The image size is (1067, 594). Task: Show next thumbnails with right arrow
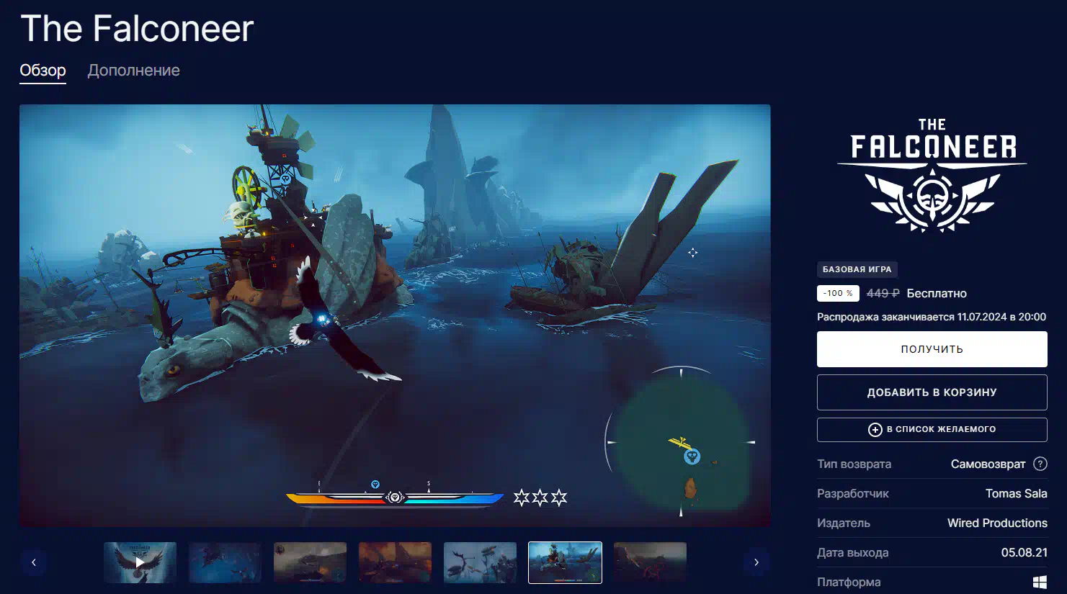756,562
